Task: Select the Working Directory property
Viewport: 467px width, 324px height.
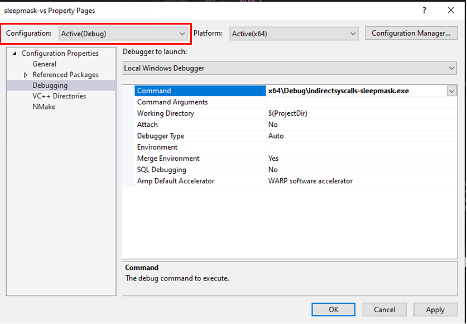Action: 166,113
